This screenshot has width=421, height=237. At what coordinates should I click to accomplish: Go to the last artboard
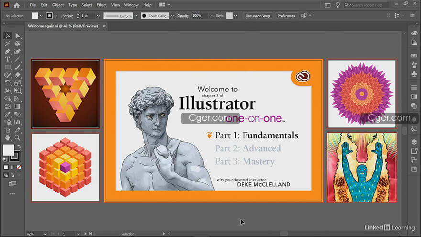tap(91, 234)
